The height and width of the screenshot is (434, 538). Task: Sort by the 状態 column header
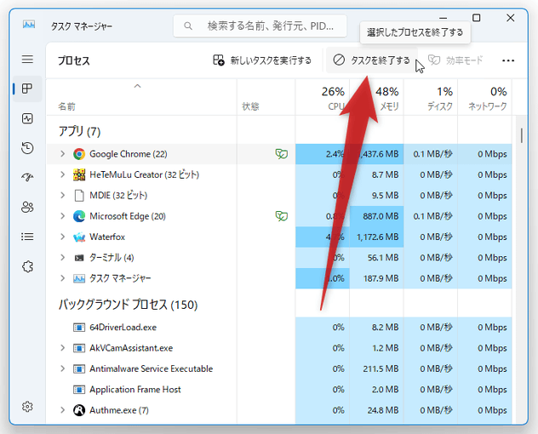click(x=266, y=97)
